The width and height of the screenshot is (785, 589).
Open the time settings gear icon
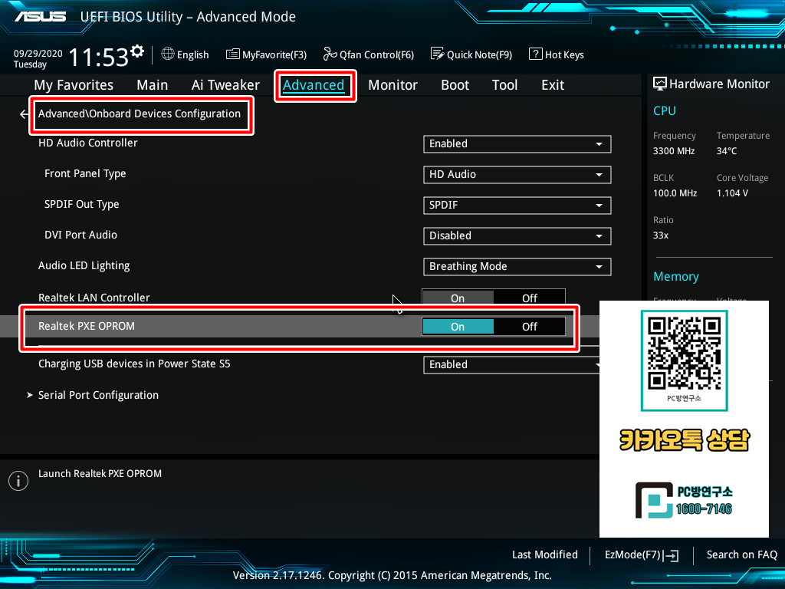(x=137, y=51)
